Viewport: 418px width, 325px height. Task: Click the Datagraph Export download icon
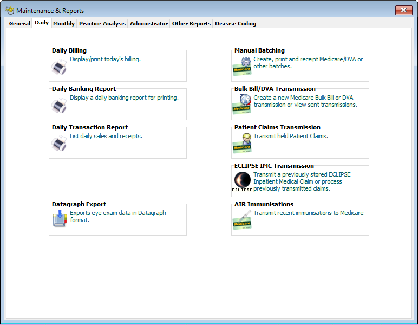[59, 219]
